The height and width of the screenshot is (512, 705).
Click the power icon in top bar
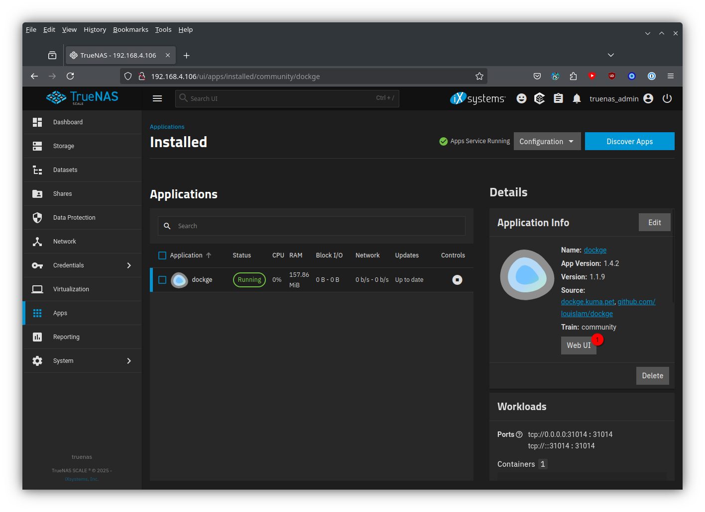667,98
